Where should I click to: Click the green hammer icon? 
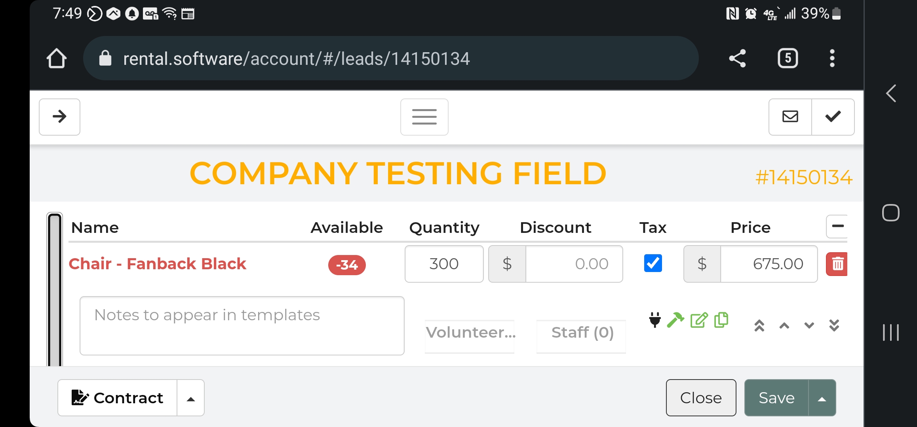coord(675,319)
